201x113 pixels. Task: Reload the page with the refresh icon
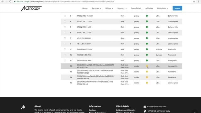tap(10, 1)
